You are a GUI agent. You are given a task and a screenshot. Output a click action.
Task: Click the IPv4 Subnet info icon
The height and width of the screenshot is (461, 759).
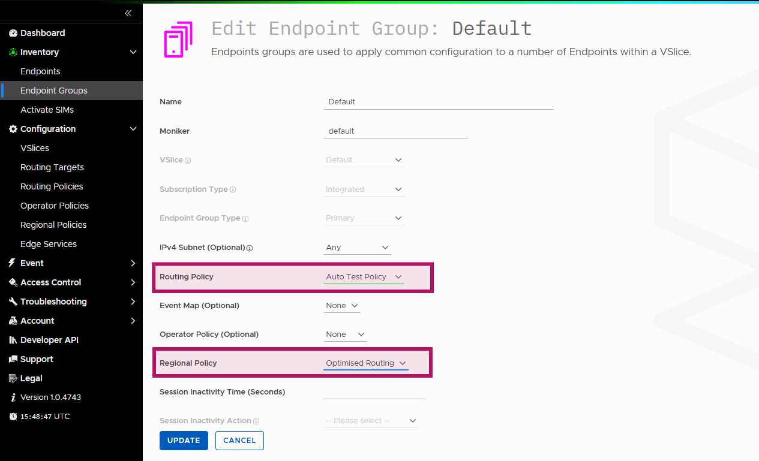point(250,248)
